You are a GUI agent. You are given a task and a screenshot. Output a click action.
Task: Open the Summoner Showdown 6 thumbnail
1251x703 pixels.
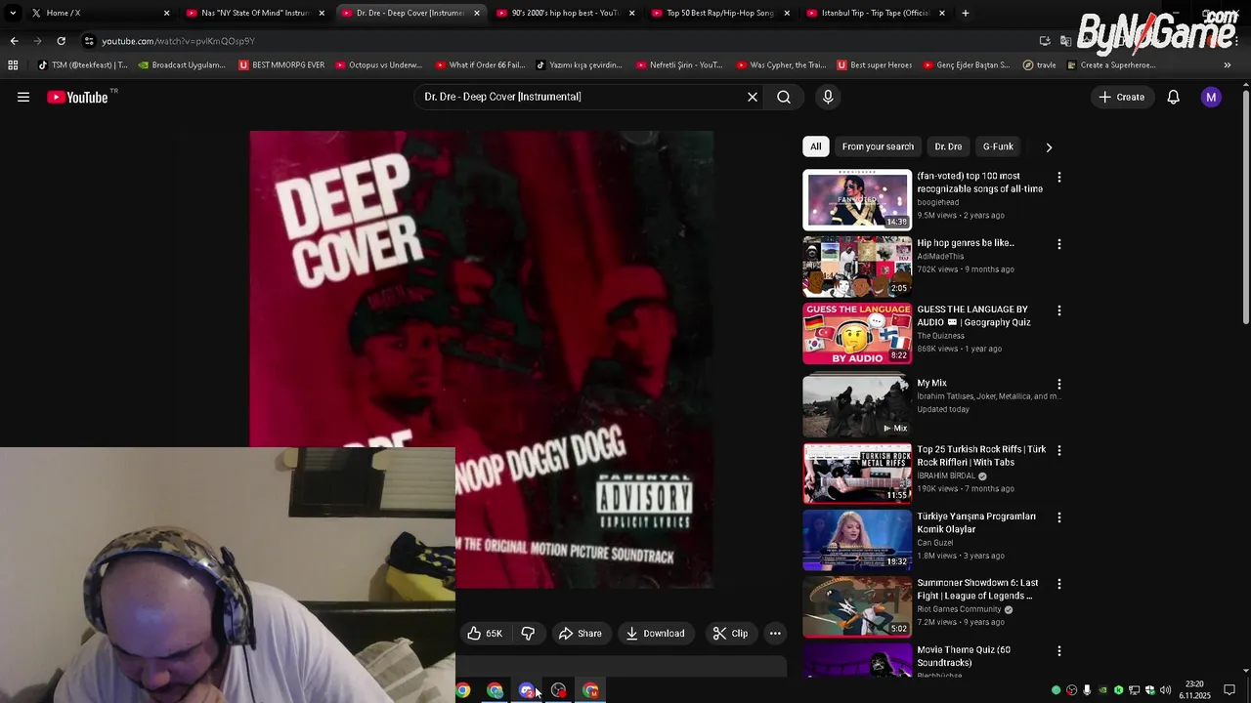tap(857, 606)
